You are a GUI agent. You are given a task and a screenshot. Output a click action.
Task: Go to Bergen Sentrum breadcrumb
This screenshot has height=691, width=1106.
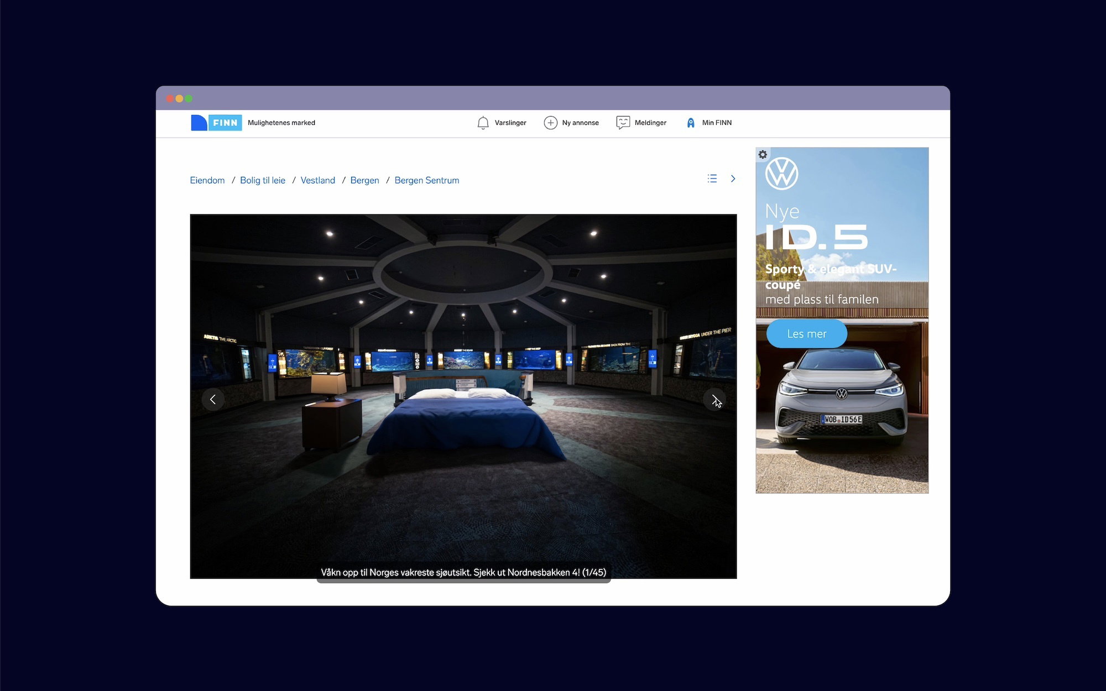(x=427, y=180)
